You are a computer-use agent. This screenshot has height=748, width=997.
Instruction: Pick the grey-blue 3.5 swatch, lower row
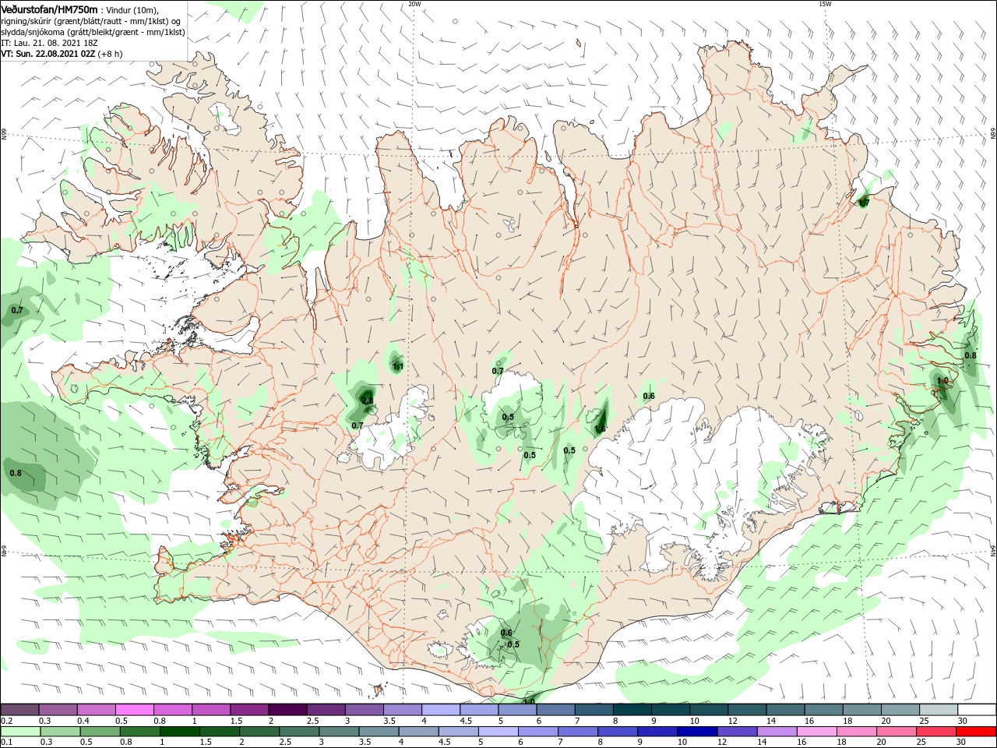tap(379, 732)
